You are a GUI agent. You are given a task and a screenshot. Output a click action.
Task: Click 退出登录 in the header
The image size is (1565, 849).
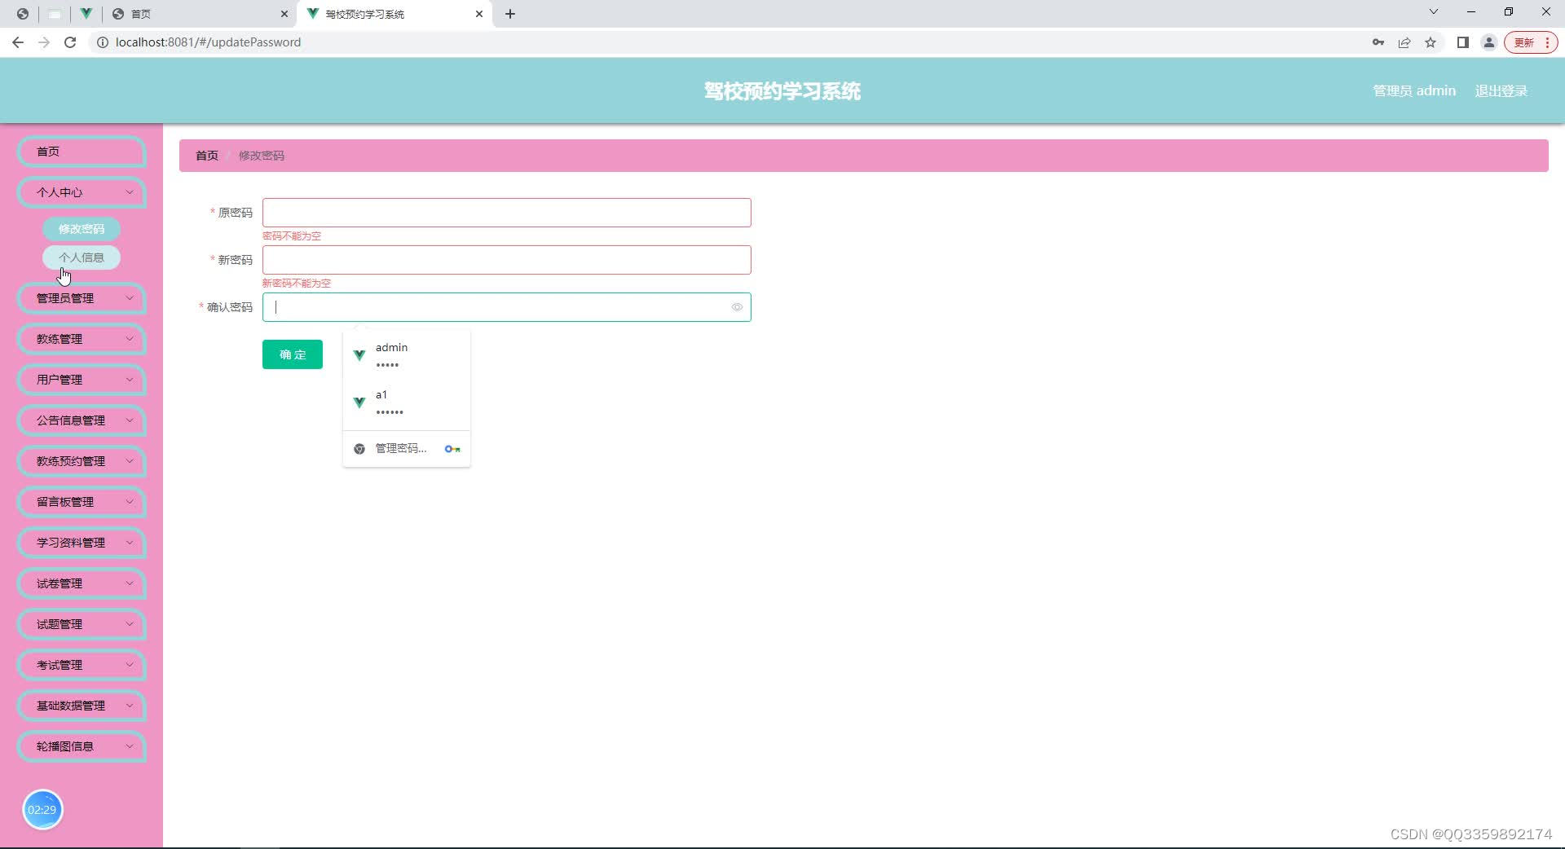pos(1501,91)
